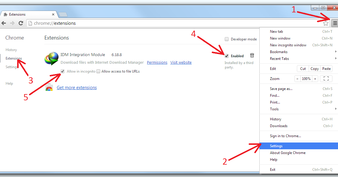Choose Find... from the menu

pyautogui.click(x=299, y=96)
